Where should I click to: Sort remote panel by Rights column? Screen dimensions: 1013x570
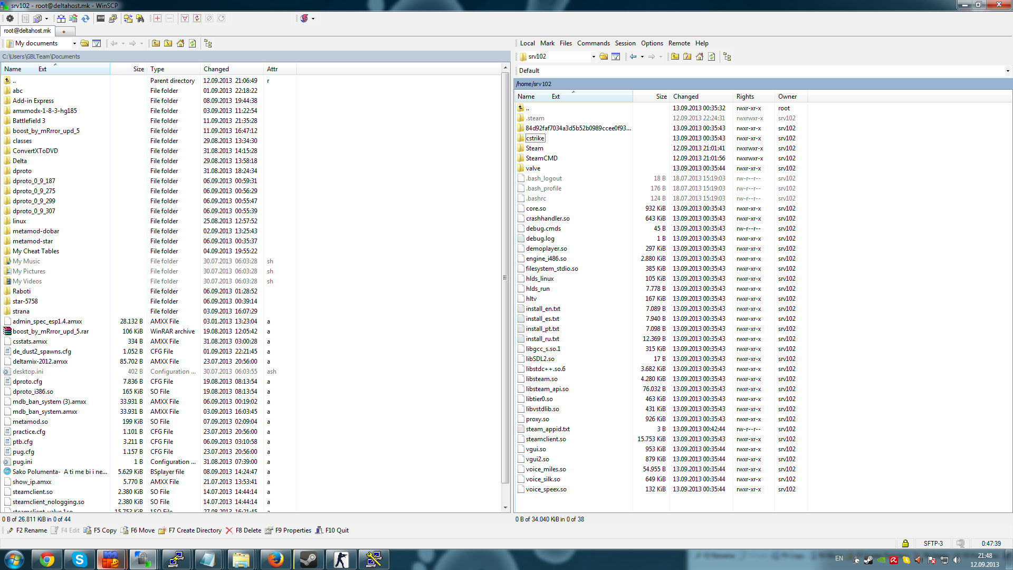(x=753, y=97)
